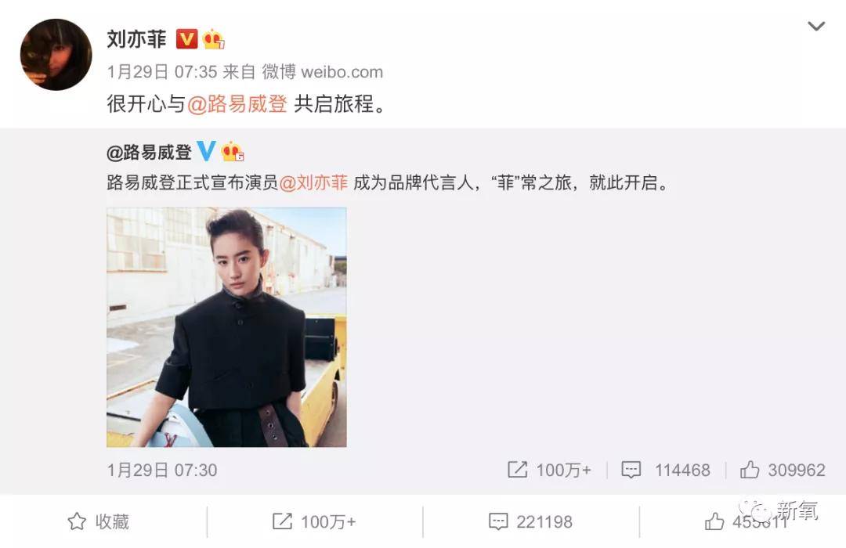Image resolution: width=846 pixels, height=548 pixels.
Task: Open the @刘亦菲 mention in reposted text
Action: click(313, 183)
